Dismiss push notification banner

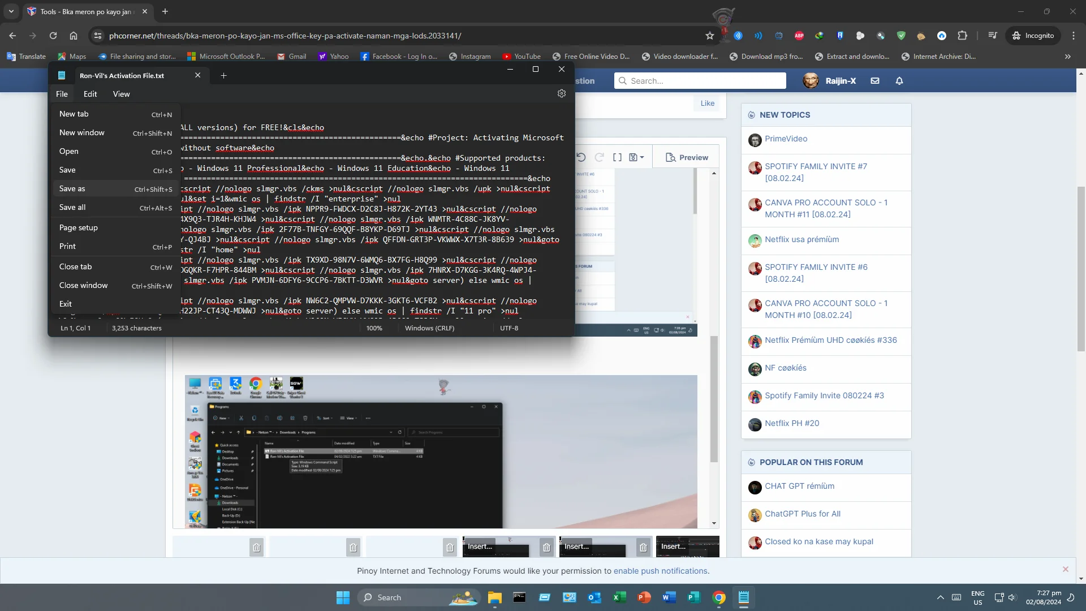1066,569
